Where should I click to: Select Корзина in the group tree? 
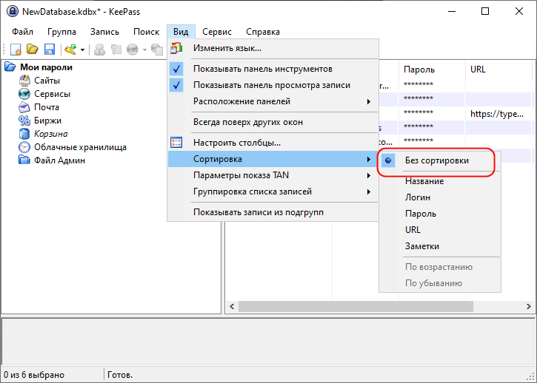(x=50, y=134)
